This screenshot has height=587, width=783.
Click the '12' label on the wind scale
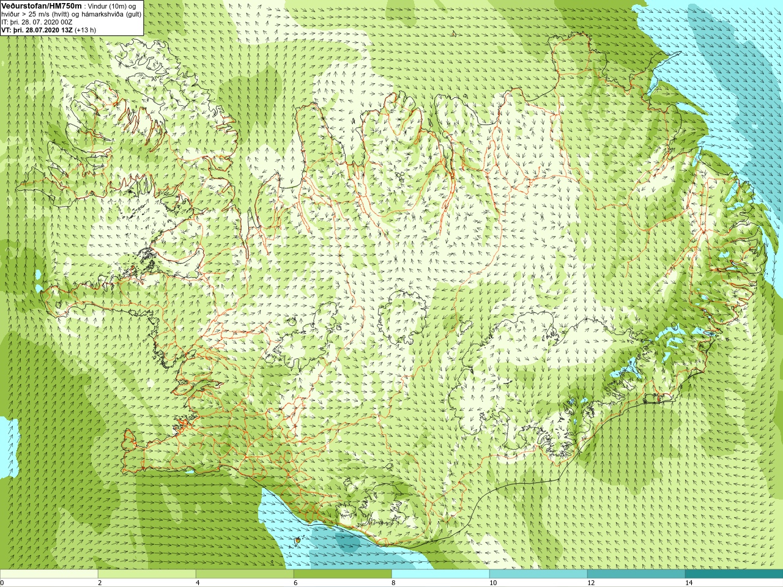[x=591, y=583]
